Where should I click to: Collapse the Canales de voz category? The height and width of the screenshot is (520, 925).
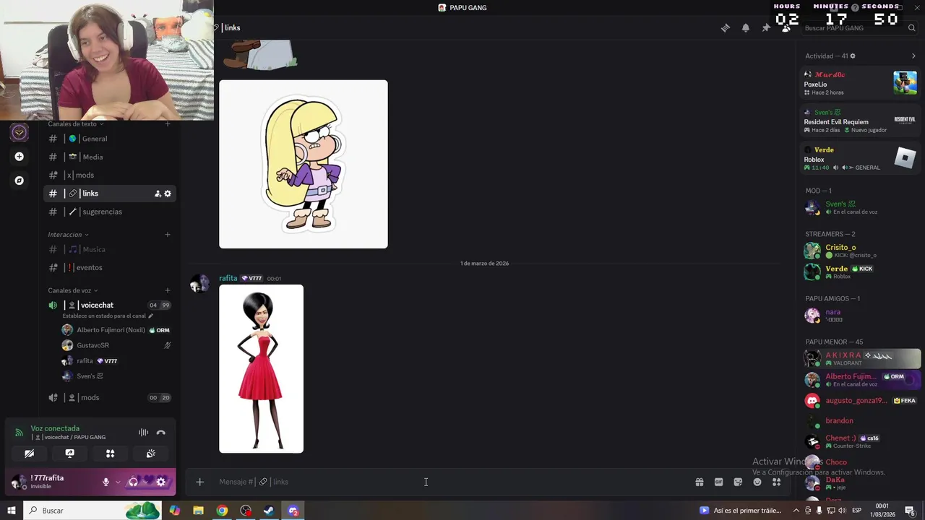click(x=73, y=290)
